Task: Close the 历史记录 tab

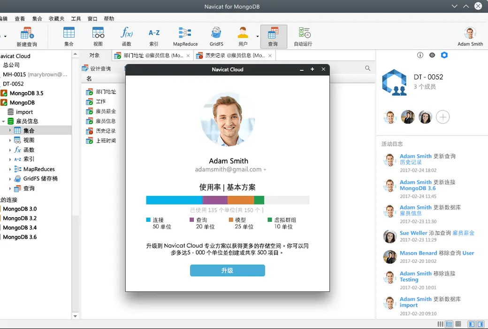Action: click(x=270, y=55)
